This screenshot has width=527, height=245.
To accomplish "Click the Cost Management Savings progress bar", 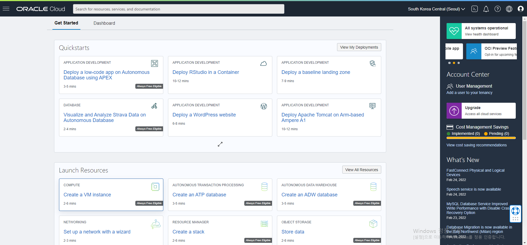I will click(481, 138).
